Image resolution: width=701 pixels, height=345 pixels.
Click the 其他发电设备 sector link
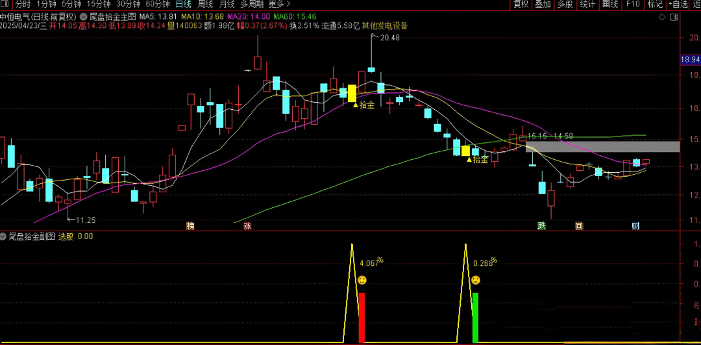[x=385, y=26]
